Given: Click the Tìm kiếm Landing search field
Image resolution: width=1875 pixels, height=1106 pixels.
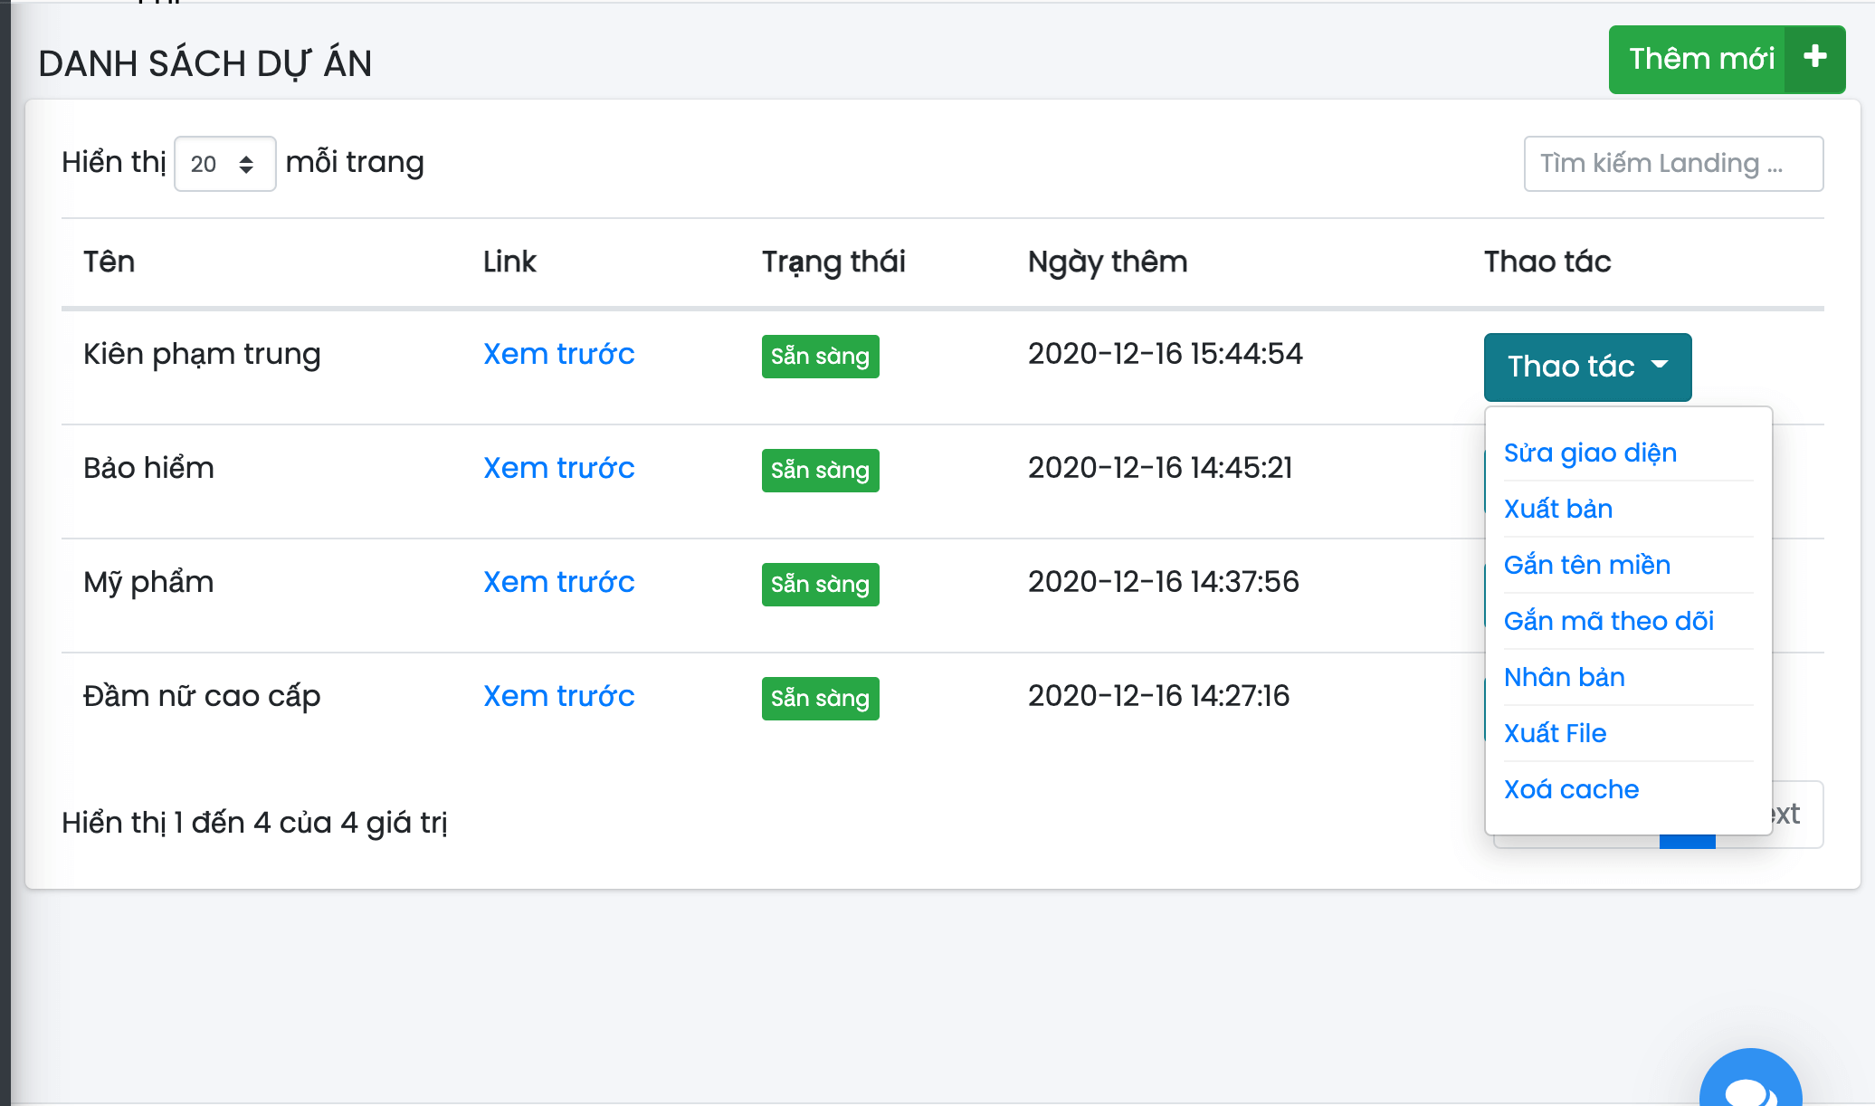Looking at the screenshot, I should coord(1672,164).
